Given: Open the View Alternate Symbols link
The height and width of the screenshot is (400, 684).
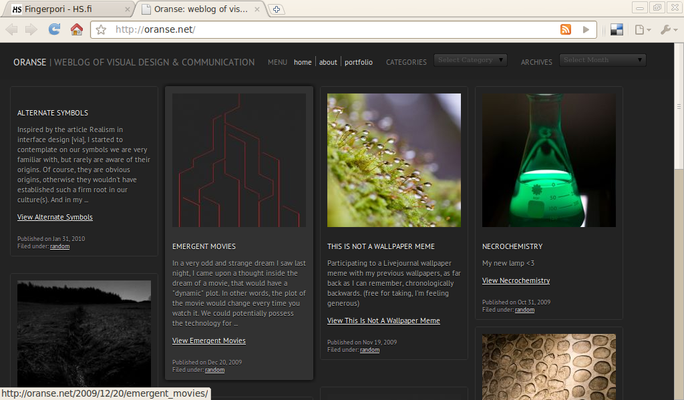Looking at the screenshot, I should [55, 217].
